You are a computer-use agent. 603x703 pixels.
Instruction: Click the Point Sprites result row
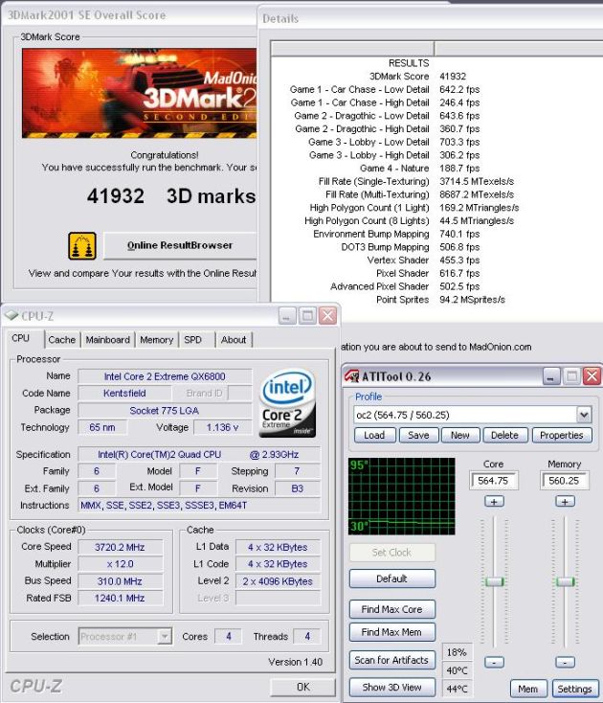440,300
